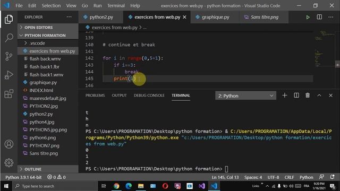
Task: Click breadcrumb exercices from web.py
Action: click(114, 28)
